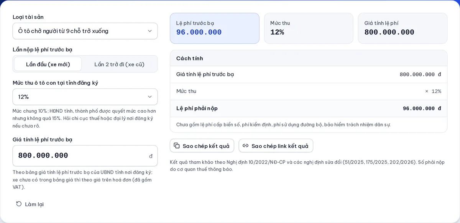Click Sao chép kết quả button

202,146
